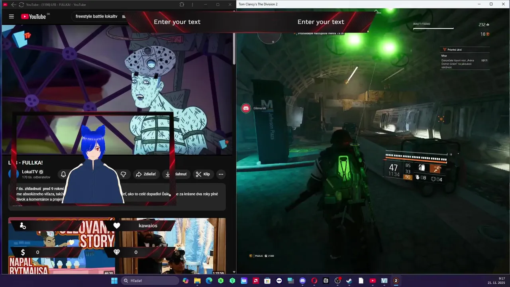The image size is (510, 287).
Task: Click the '170 tis. odberateľov' subscriber count
Action: (36, 177)
